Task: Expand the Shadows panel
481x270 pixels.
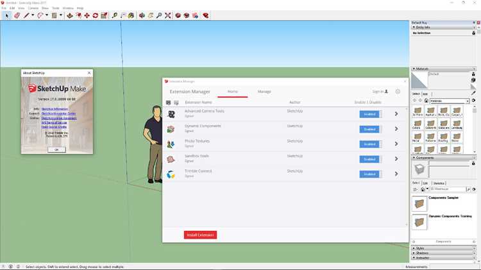Action: 414,253
